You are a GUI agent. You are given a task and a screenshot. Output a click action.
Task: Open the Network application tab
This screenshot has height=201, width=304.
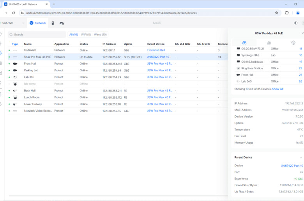pyautogui.click(x=38, y=23)
